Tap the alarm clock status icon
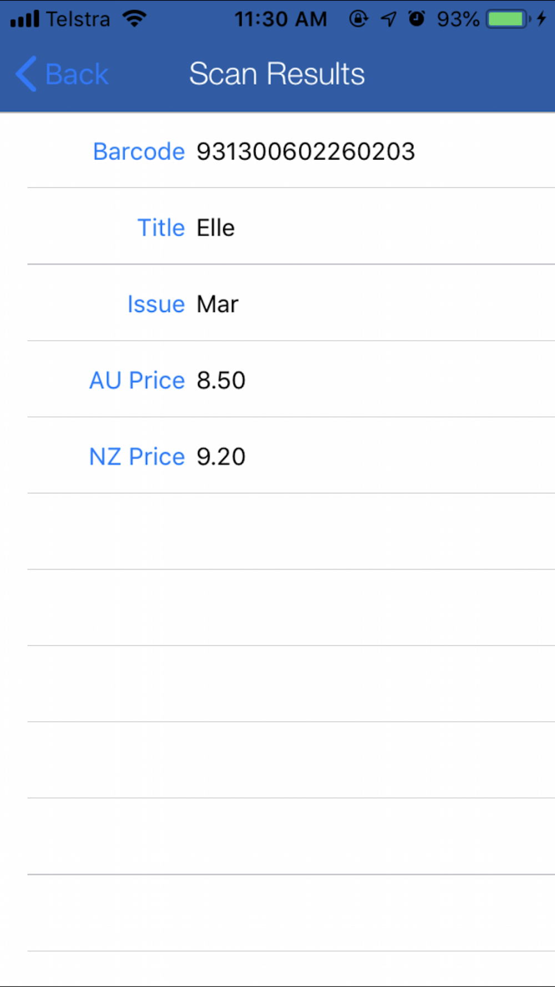Screen dimensions: 555x987 click(x=417, y=19)
